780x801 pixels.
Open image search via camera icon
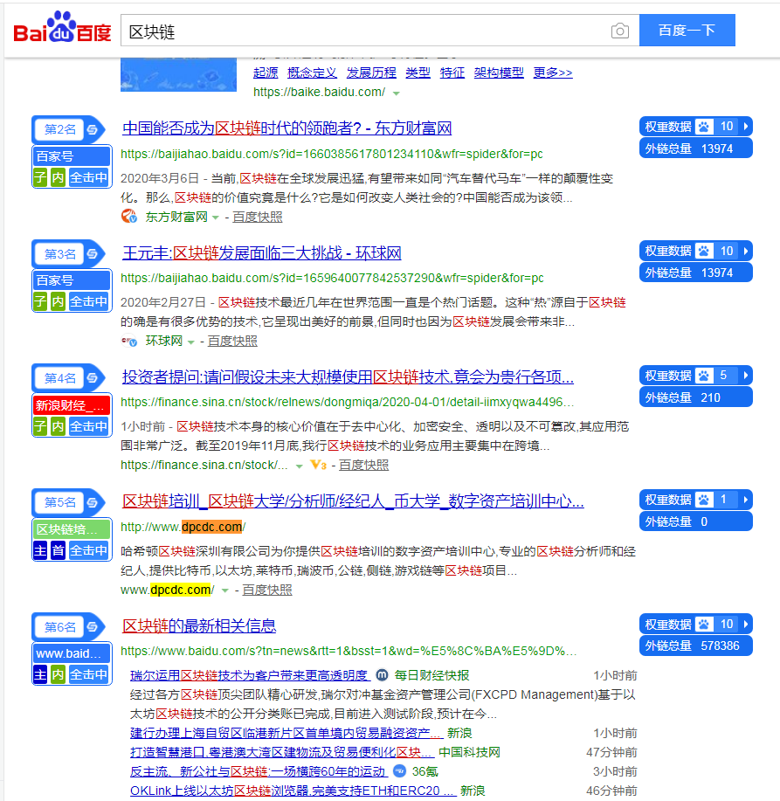[619, 31]
